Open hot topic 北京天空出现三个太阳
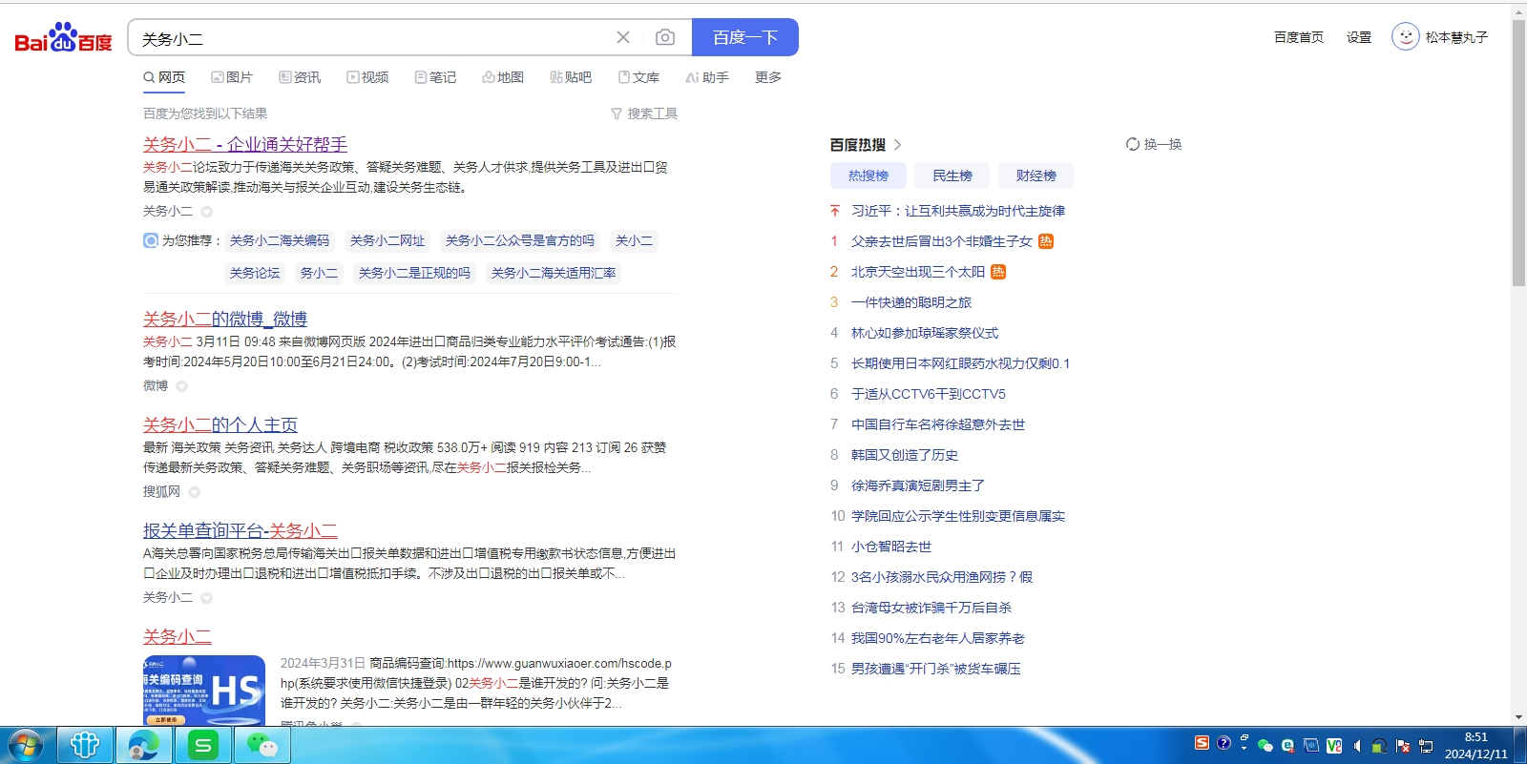This screenshot has width=1527, height=764. tap(918, 272)
